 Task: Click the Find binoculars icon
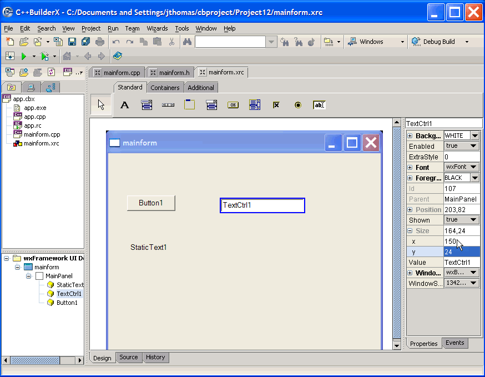(x=187, y=42)
